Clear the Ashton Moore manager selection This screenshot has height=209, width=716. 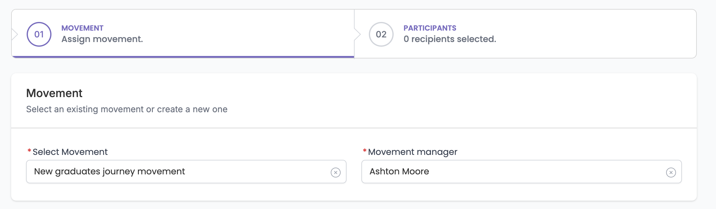click(x=671, y=172)
